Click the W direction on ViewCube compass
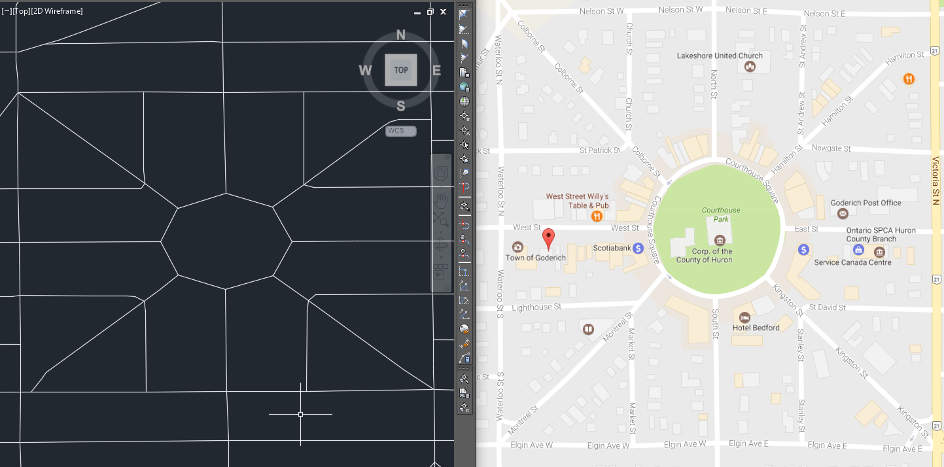This screenshot has height=467, width=944. (x=365, y=71)
